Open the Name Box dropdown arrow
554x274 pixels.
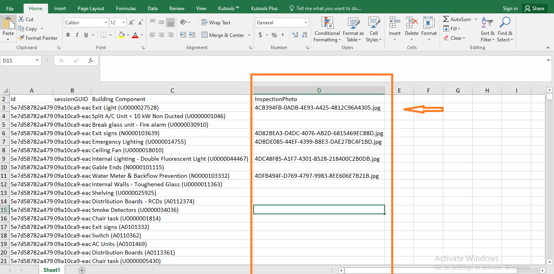[x=37, y=60]
